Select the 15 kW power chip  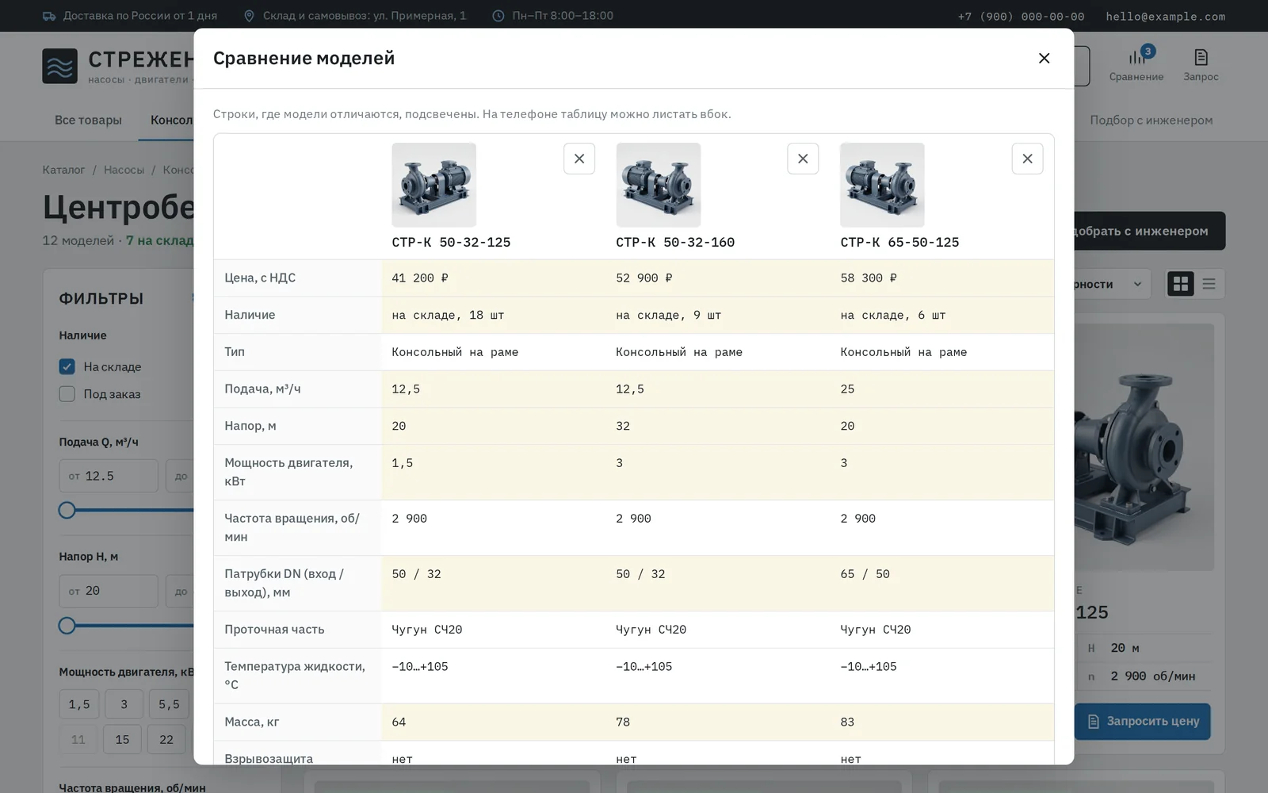coord(122,739)
